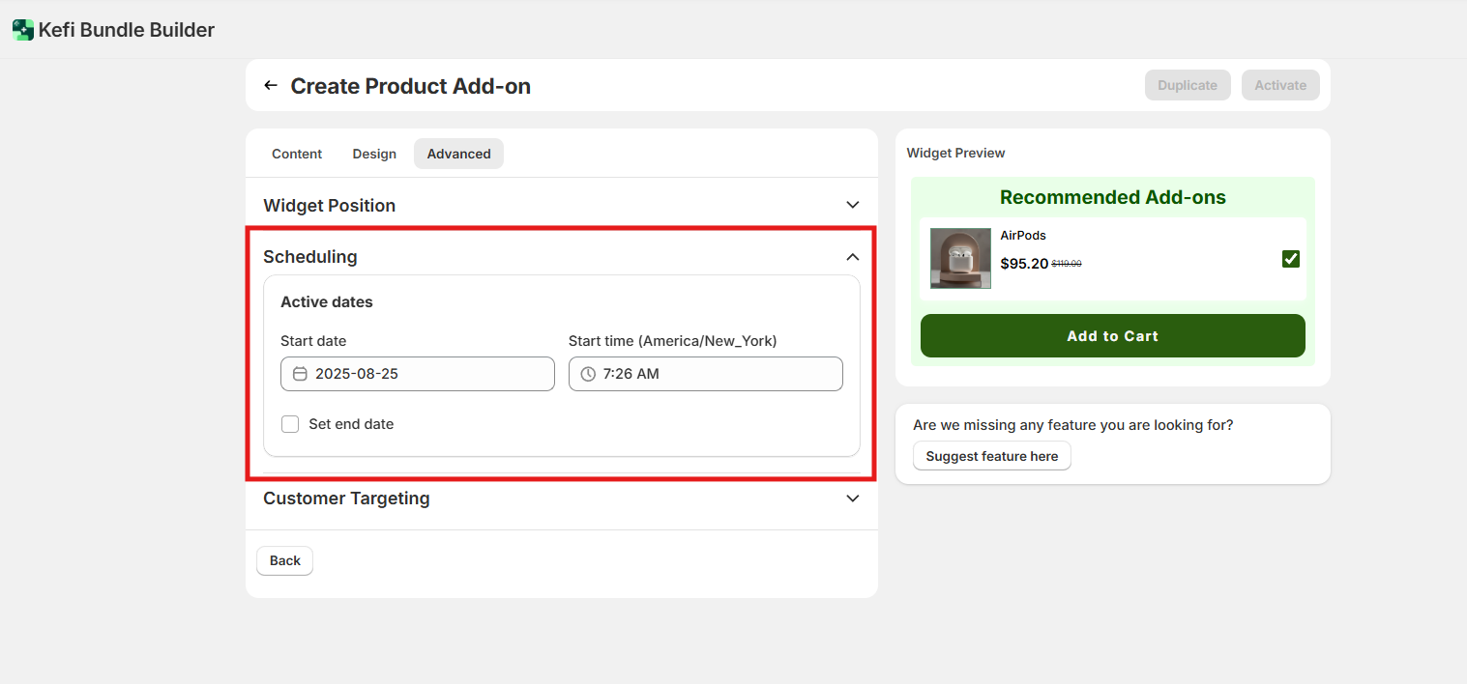Screen dimensions: 1467x684
Task: Click the green Add to Cart button
Action: click(1112, 336)
